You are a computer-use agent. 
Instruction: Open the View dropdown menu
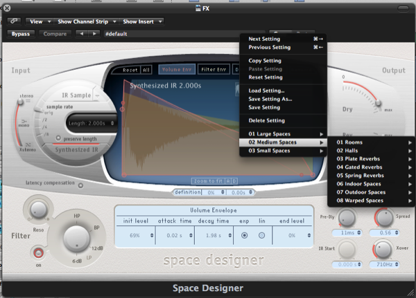pos(40,21)
